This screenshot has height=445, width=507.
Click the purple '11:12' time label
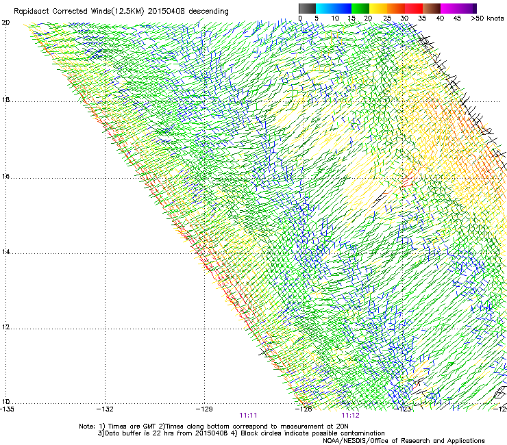click(351, 416)
